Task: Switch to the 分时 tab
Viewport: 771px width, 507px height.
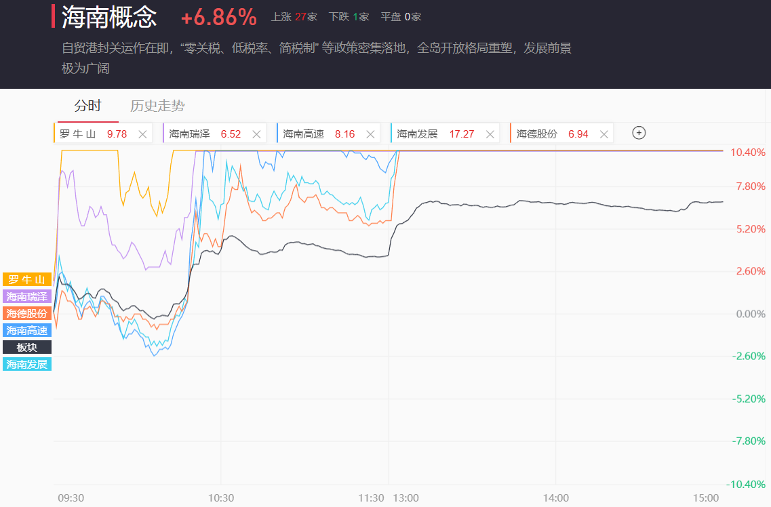Action: tap(87, 106)
